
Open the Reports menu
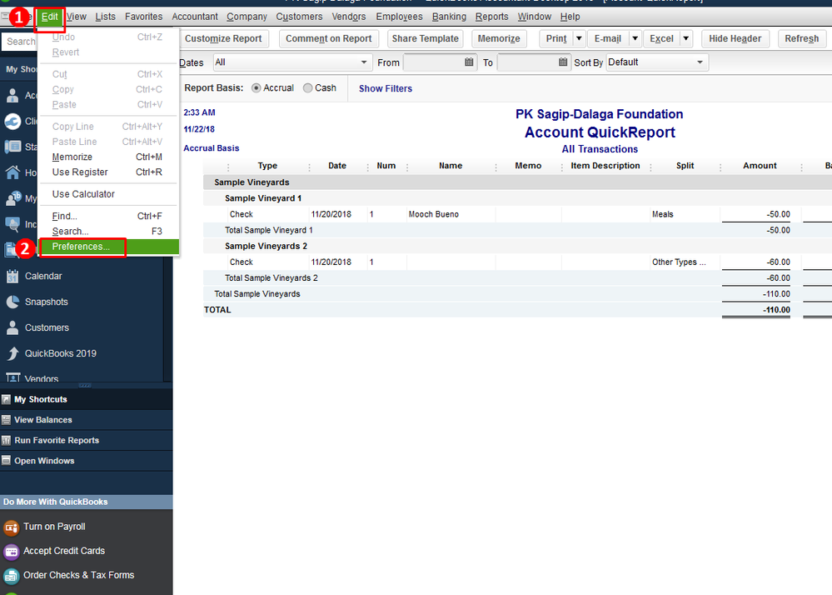(492, 17)
